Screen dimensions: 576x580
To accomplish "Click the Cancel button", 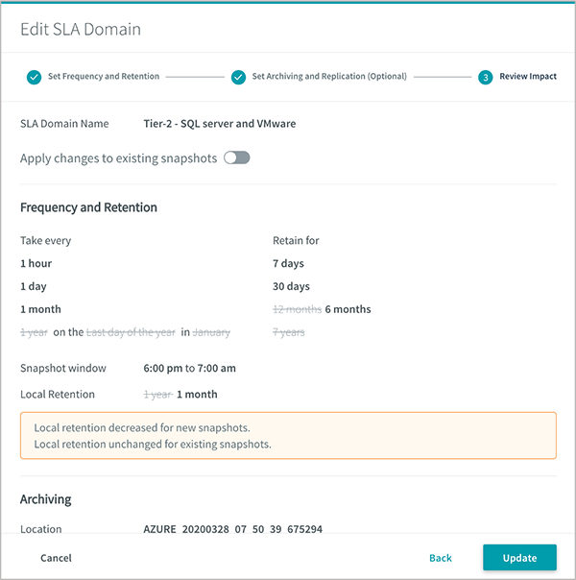I will [x=56, y=558].
